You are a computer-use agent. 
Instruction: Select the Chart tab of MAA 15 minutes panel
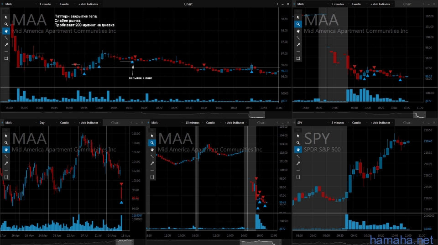tap(261, 123)
